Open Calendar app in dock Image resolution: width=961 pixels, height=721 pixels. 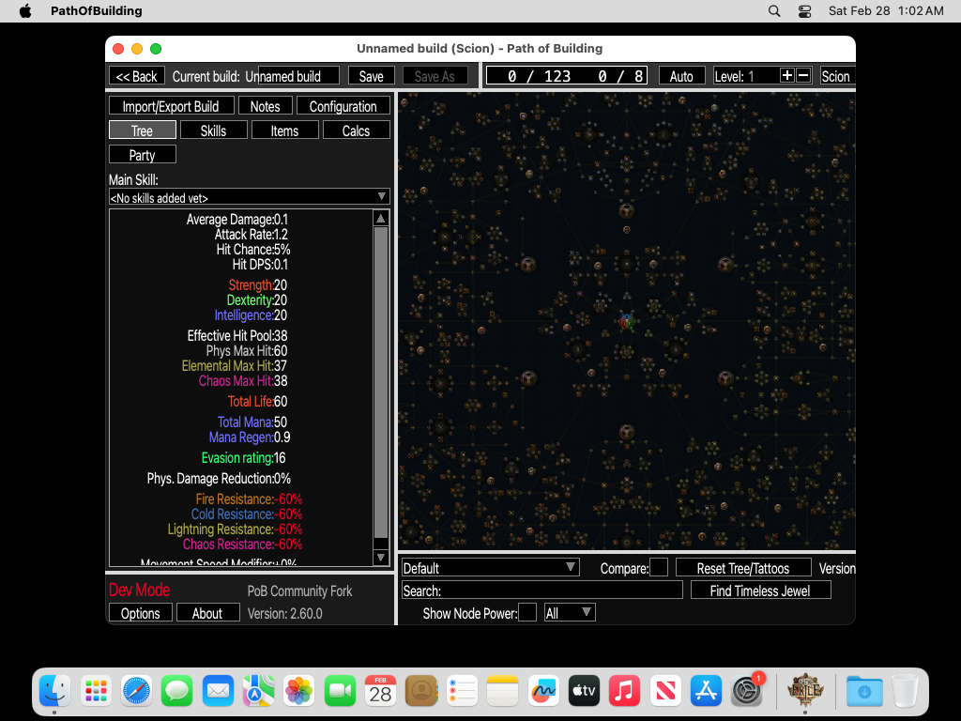[x=381, y=691]
